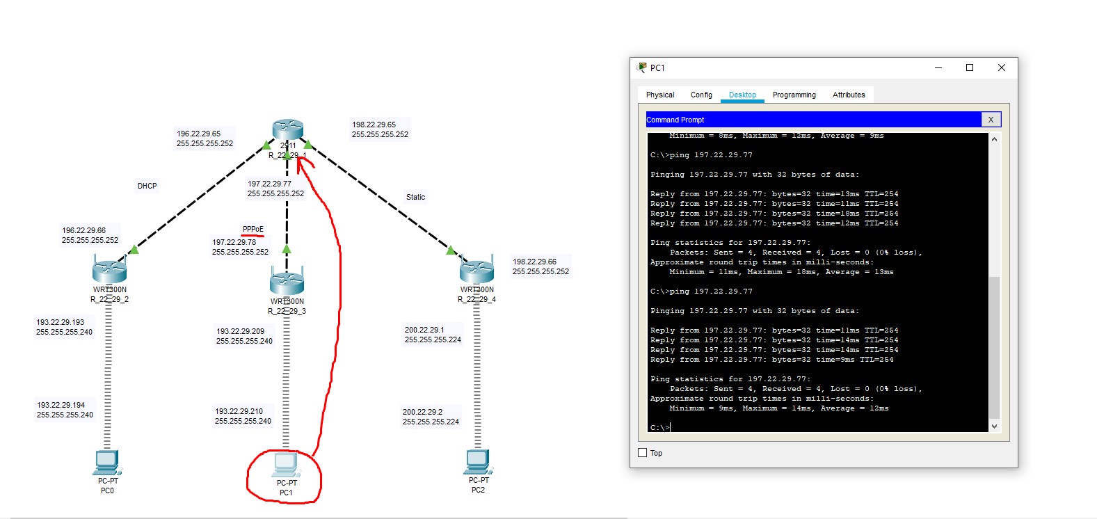Open the circled PC1 computer icon

(286, 465)
